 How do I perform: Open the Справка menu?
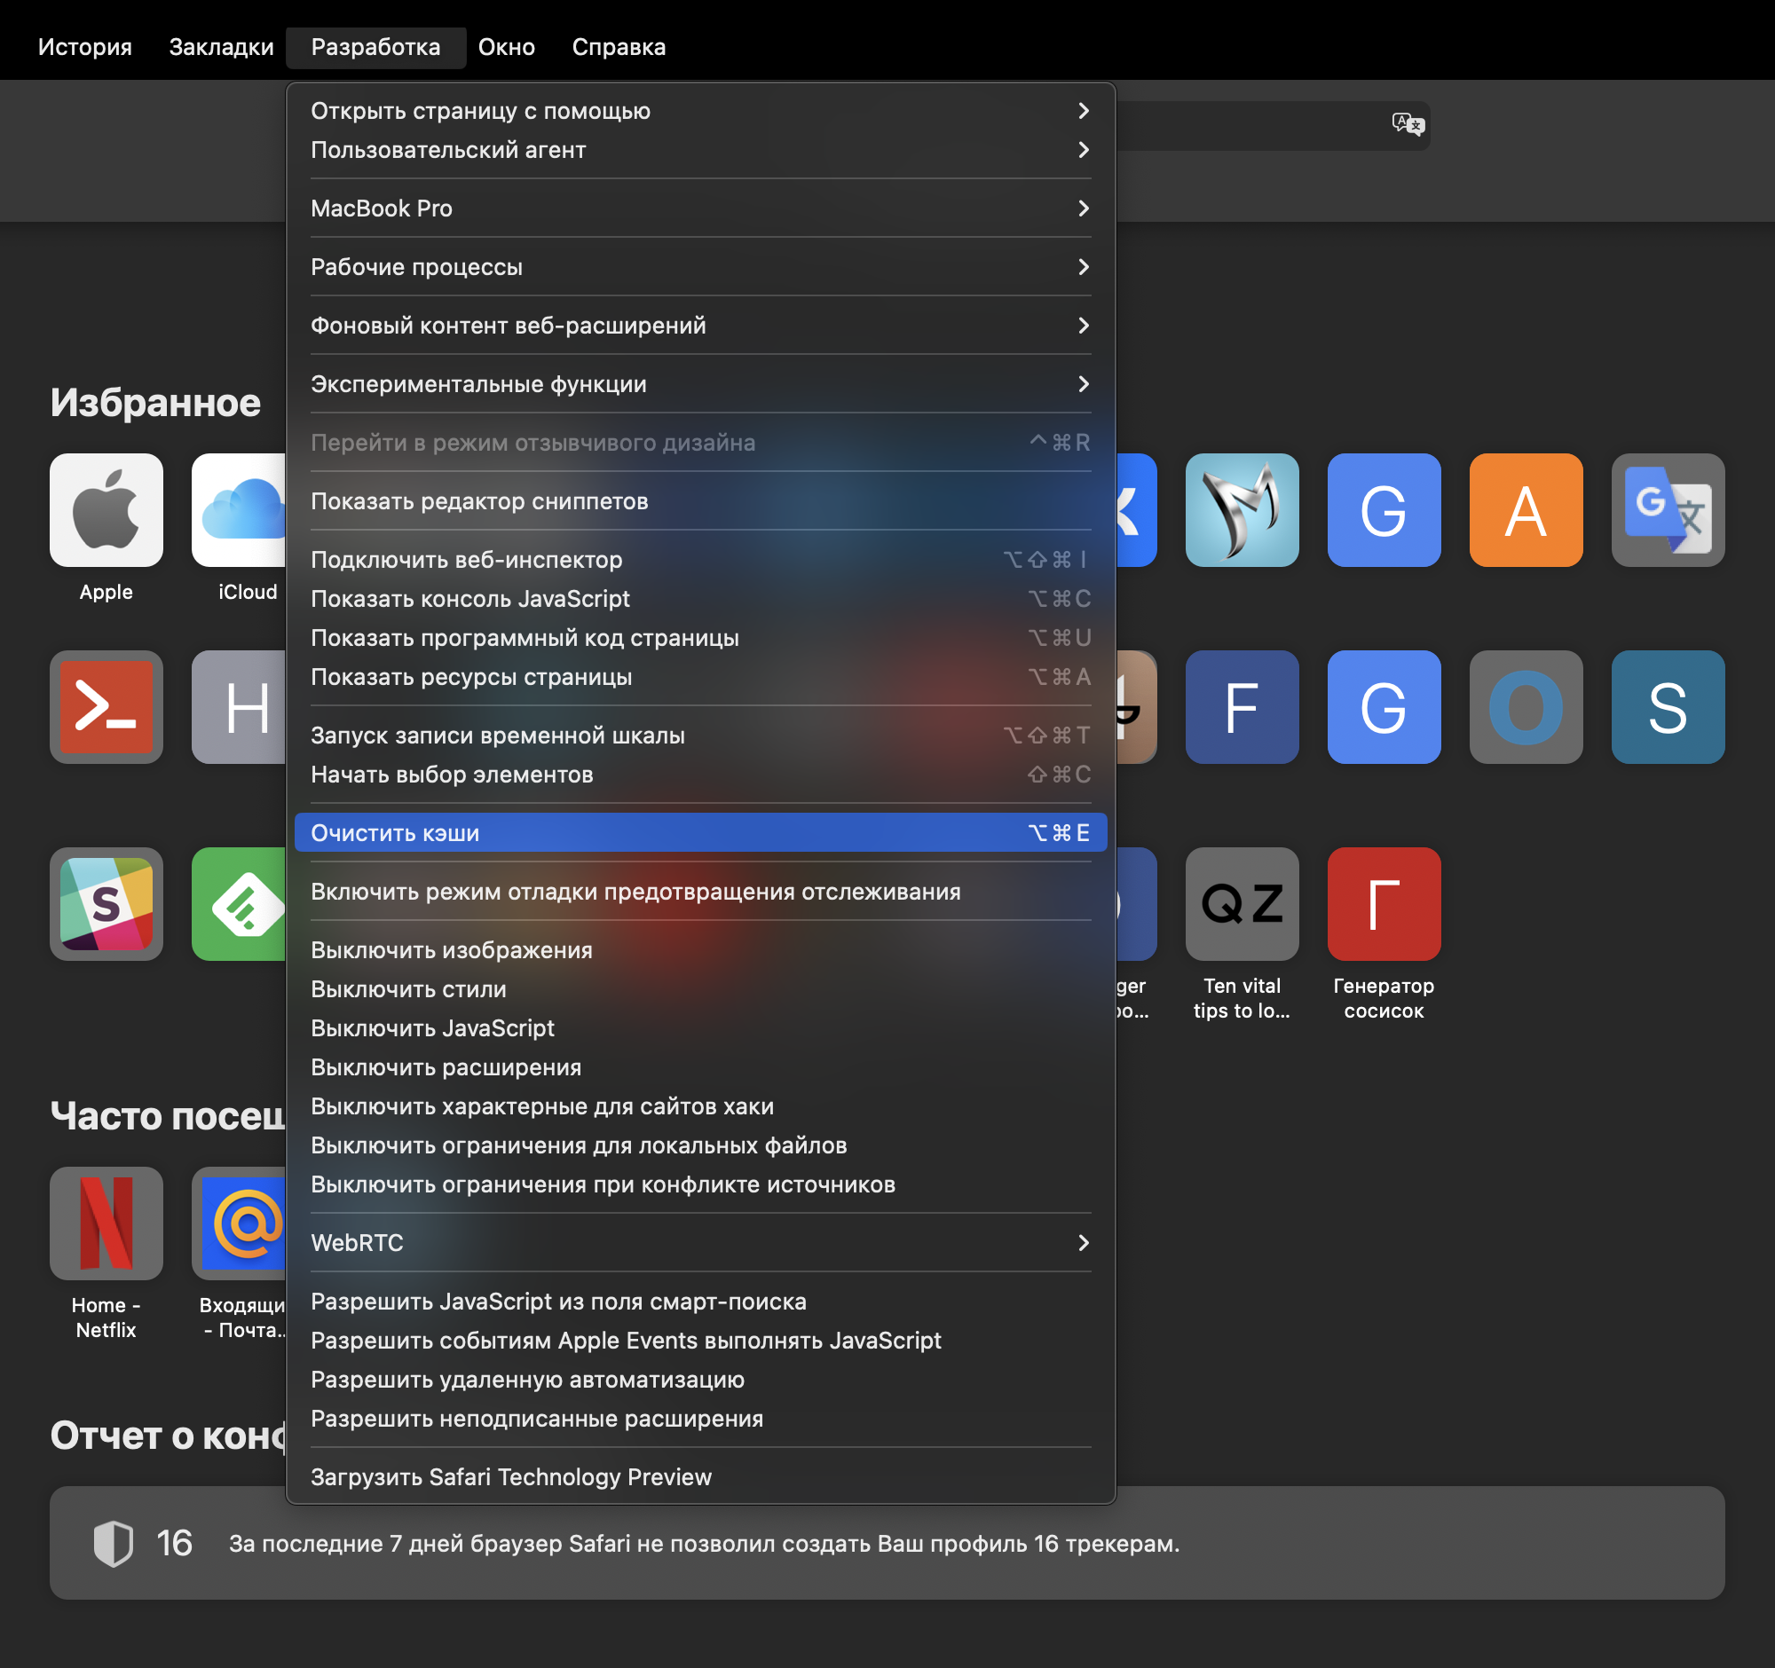pos(619,47)
